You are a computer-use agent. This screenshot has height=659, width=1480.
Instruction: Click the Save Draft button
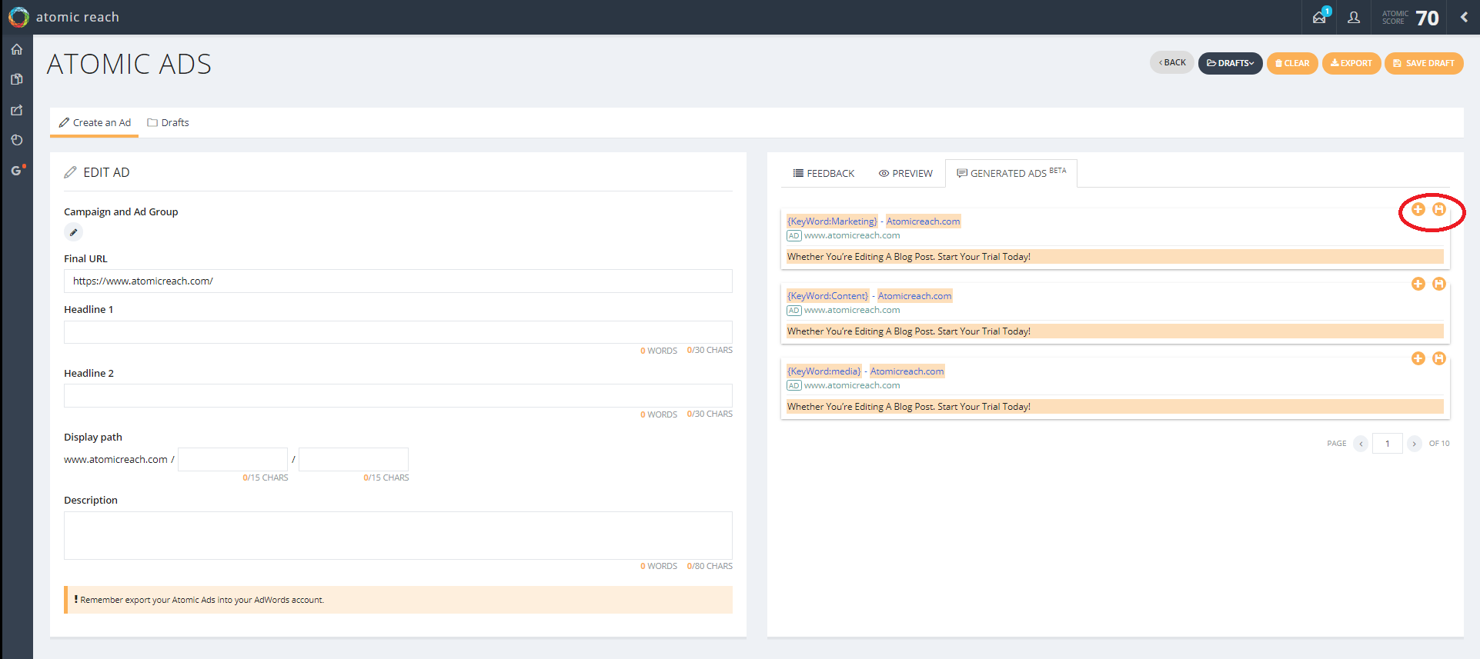click(x=1424, y=63)
